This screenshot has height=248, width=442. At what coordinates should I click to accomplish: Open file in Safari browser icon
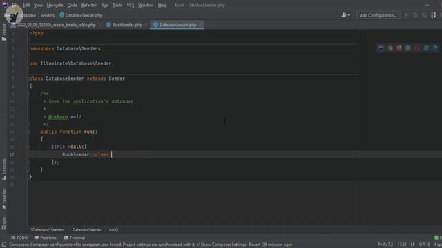pyautogui.click(x=408, y=48)
